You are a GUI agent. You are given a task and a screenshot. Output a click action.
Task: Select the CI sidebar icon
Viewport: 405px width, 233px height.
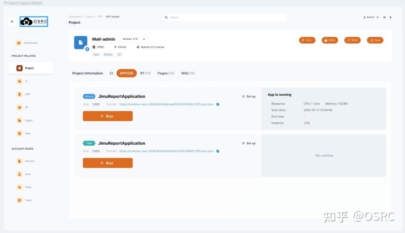point(20,81)
